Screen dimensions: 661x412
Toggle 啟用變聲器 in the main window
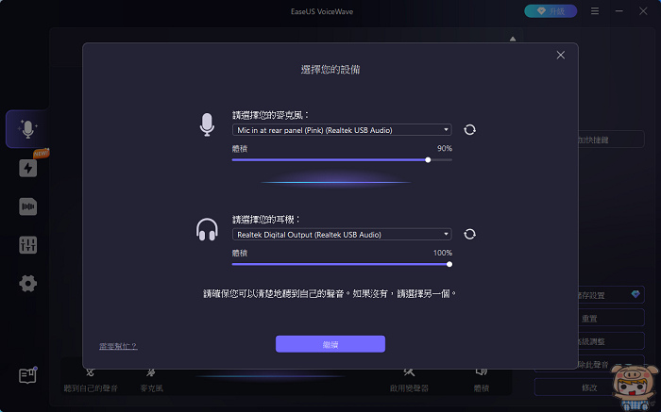pos(409,380)
